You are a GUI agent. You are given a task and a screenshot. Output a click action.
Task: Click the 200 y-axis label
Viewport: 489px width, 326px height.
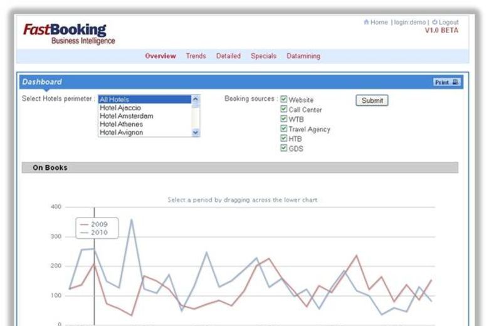click(x=56, y=266)
